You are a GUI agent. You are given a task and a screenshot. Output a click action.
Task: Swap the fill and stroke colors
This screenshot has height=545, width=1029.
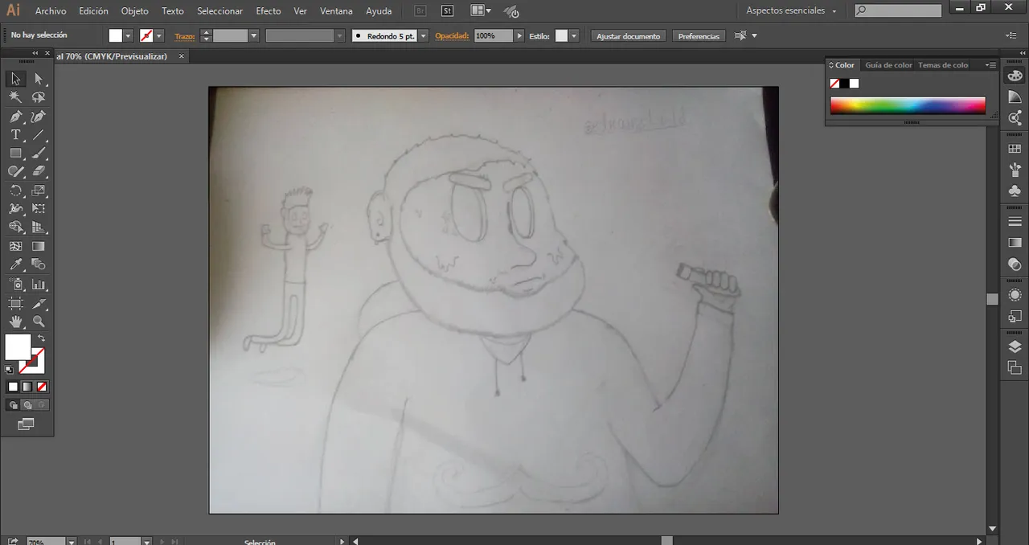[42, 338]
